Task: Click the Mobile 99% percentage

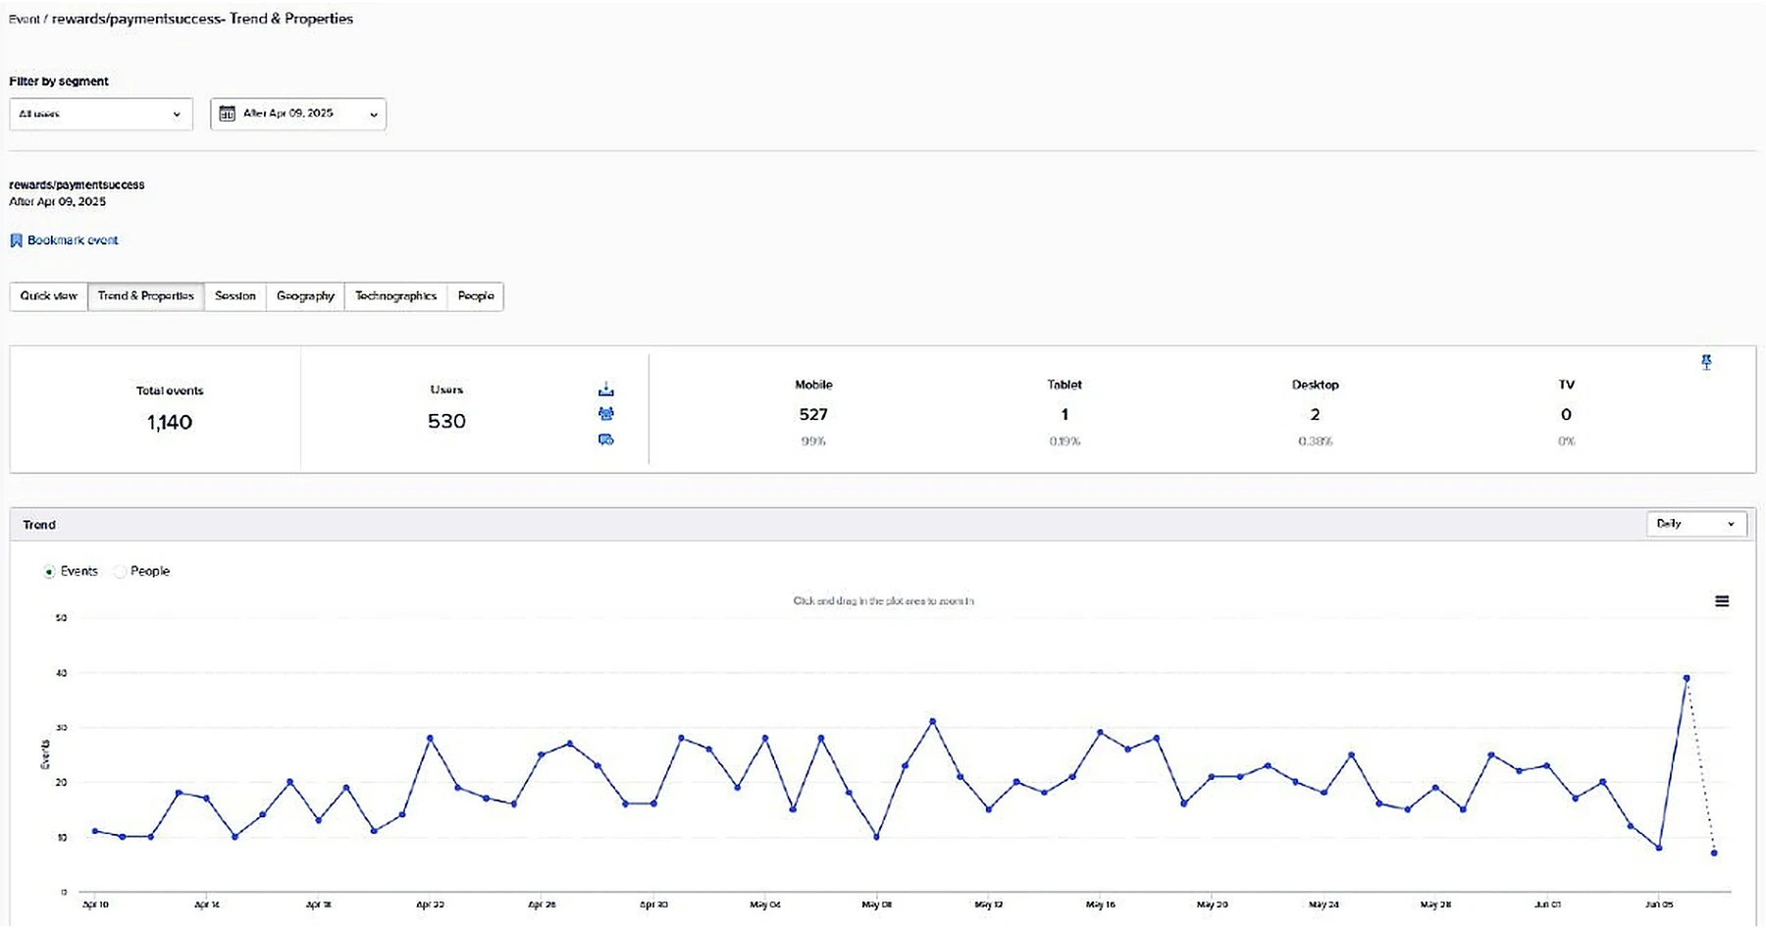Action: click(x=813, y=441)
